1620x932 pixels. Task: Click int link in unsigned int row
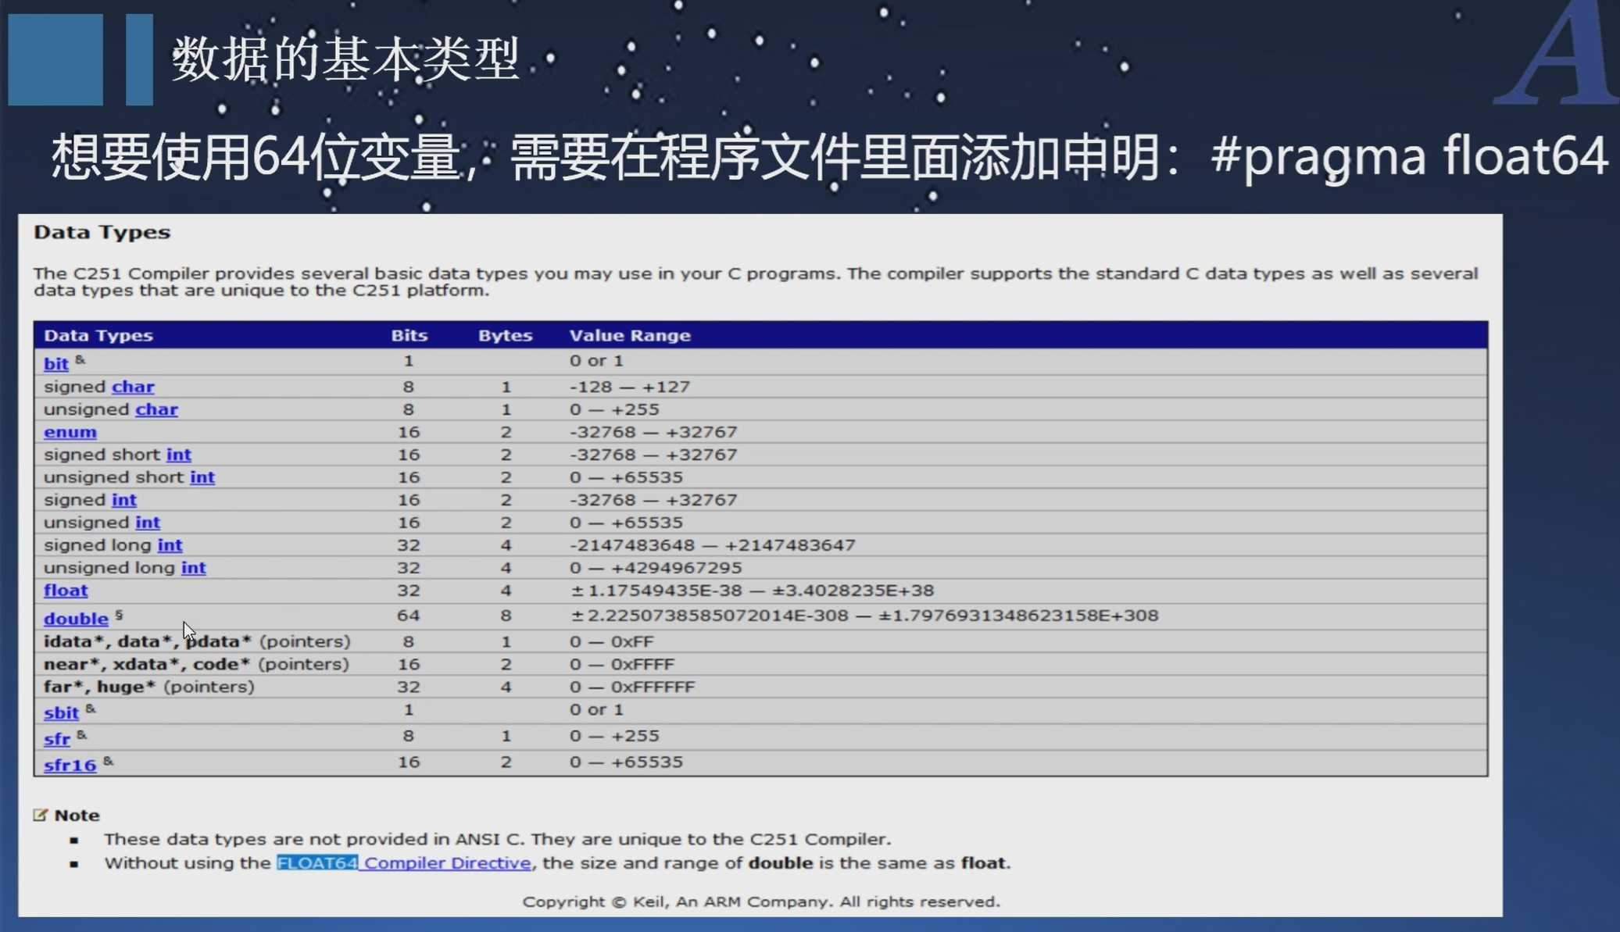(148, 523)
